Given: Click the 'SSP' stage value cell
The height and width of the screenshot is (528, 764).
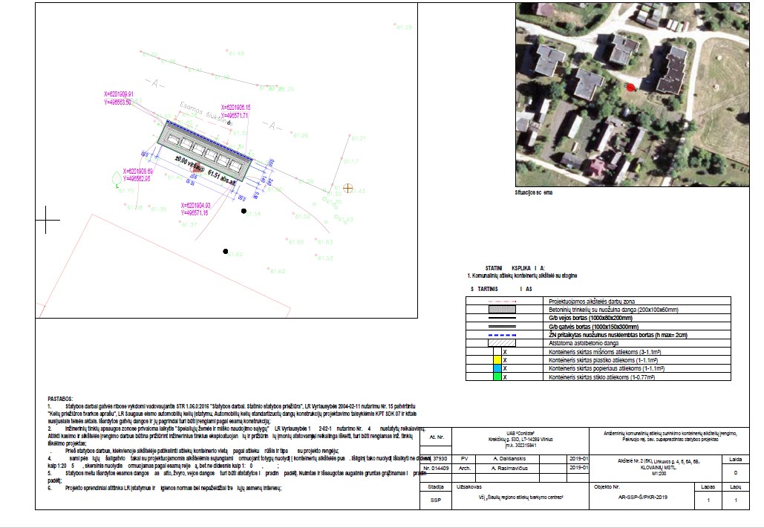Looking at the screenshot, I should click(436, 500).
